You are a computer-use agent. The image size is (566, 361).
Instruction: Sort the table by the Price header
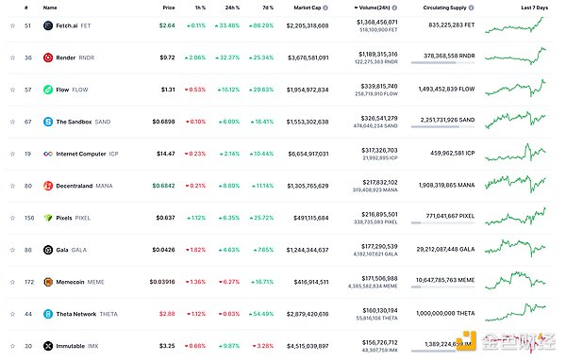click(x=169, y=8)
